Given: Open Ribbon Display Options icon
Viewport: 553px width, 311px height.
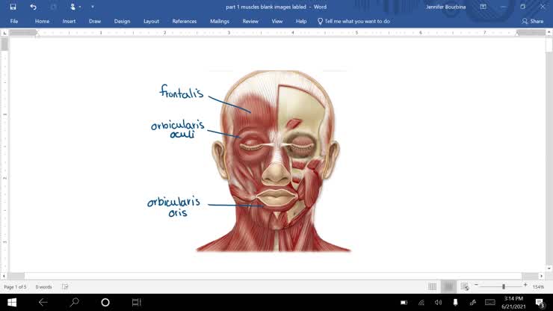Looking at the screenshot, I should click(483, 7).
